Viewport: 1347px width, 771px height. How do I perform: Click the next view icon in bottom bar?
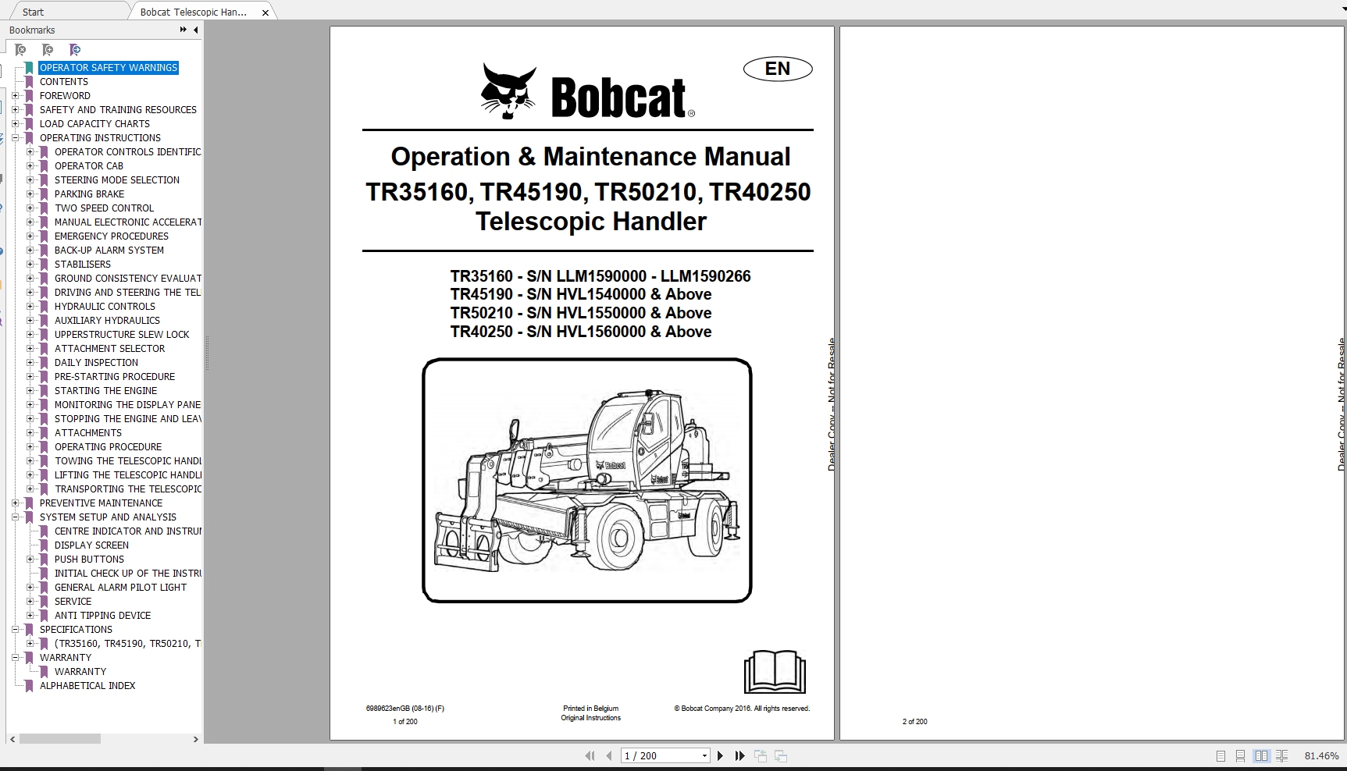tap(781, 755)
